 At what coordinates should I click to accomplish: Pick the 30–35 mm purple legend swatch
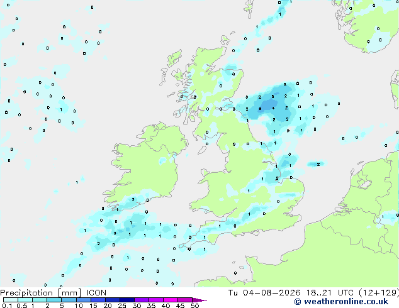(x=141, y=300)
